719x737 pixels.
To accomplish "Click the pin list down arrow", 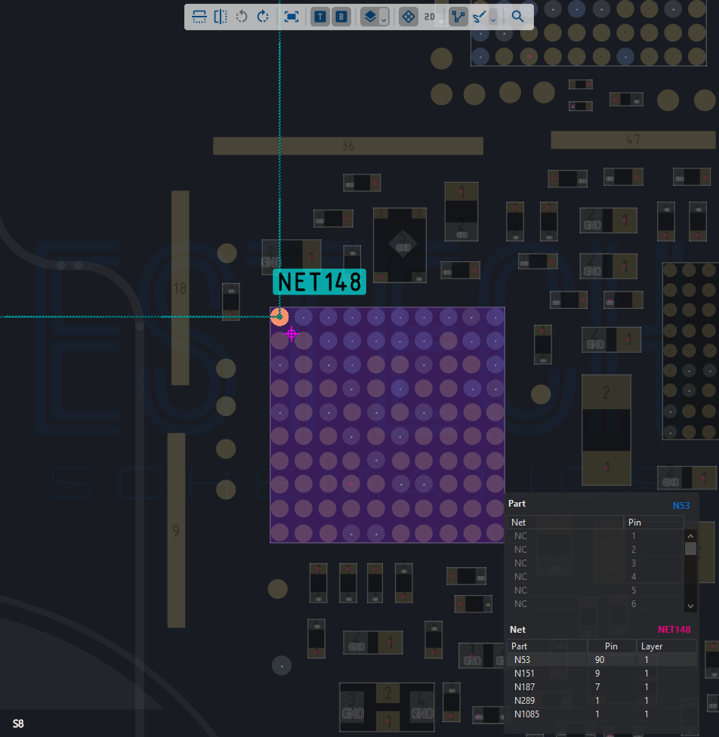I will pos(690,606).
